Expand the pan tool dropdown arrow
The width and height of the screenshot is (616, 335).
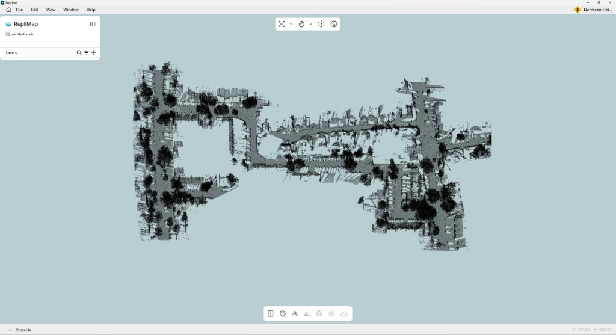311,24
